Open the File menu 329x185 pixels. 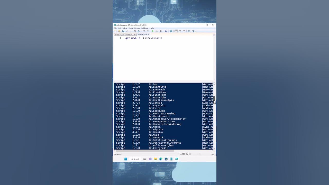[115, 28]
